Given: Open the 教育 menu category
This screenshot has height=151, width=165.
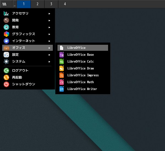Looking at the screenshot, I should tap(15, 27).
